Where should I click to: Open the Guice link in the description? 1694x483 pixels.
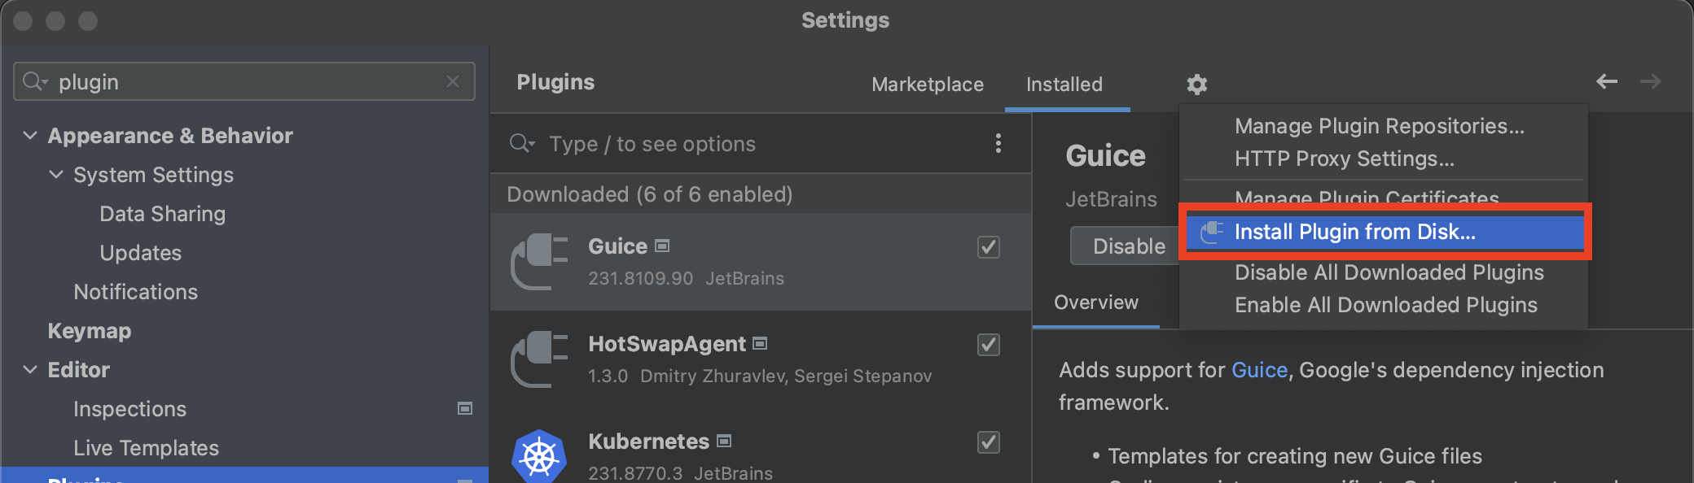click(x=1259, y=369)
